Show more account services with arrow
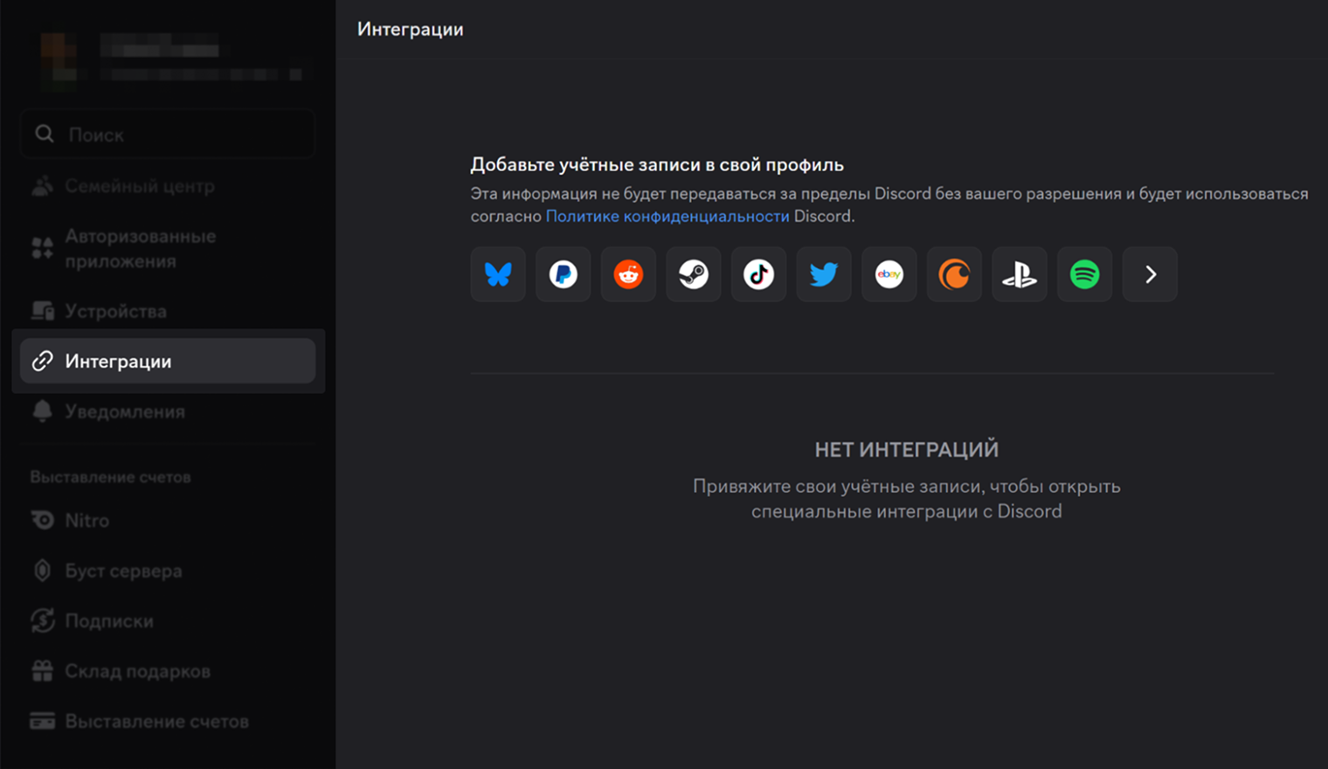 [1150, 274]
